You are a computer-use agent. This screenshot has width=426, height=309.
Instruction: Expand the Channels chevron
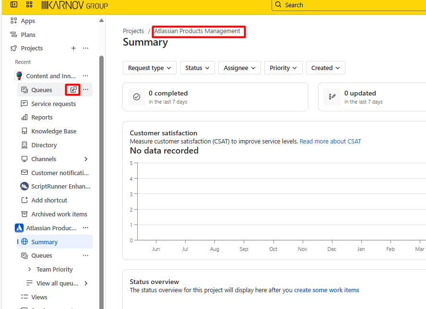tap(86, 159)
